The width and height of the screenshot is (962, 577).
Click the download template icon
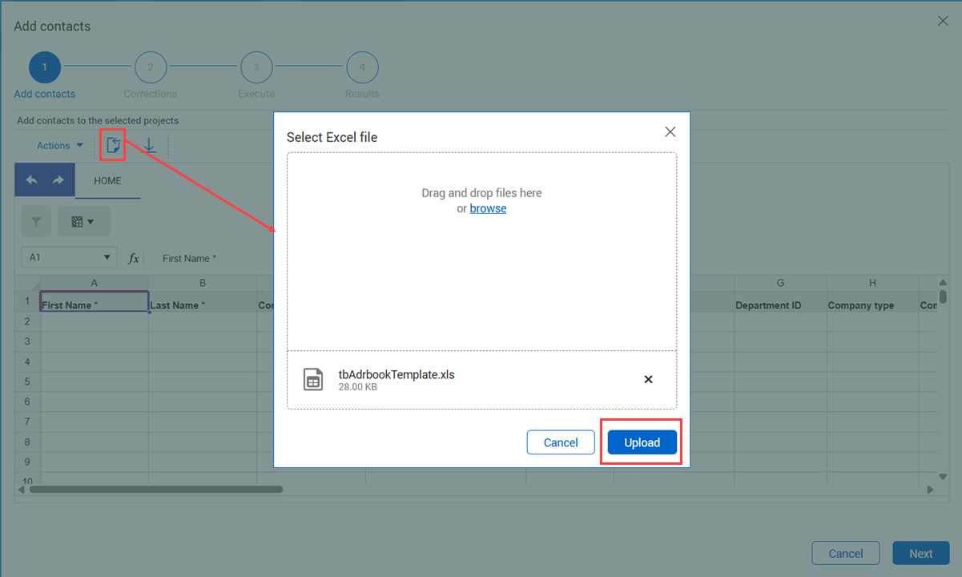click(149, 145)
